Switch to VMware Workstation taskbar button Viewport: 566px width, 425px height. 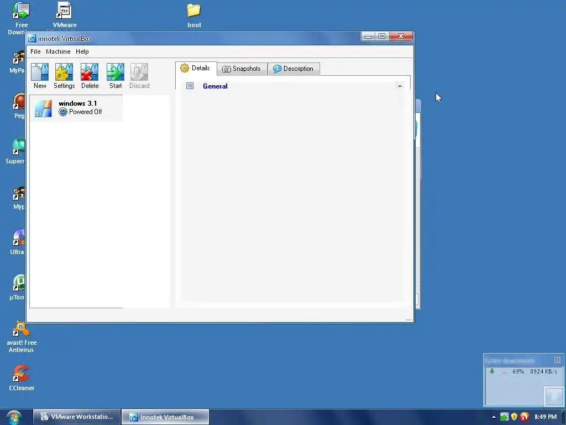(76, 417)
